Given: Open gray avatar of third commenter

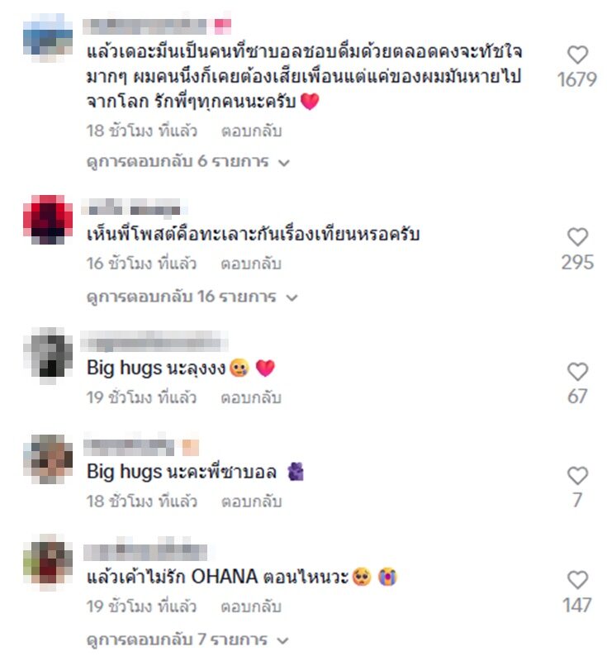Looking at the screenshot, I should [48, 355].
